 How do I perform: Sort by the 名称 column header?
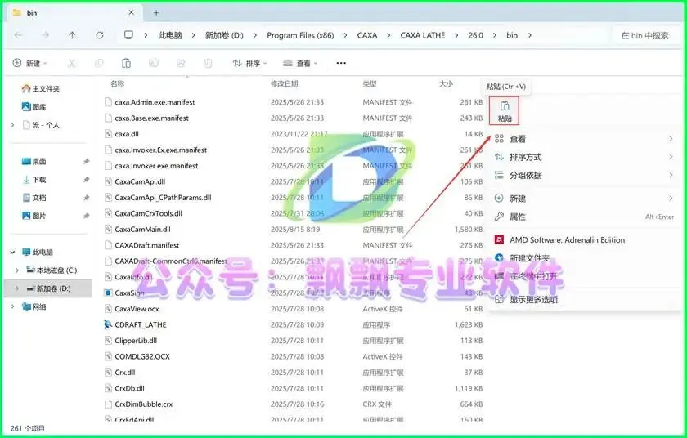118,83
